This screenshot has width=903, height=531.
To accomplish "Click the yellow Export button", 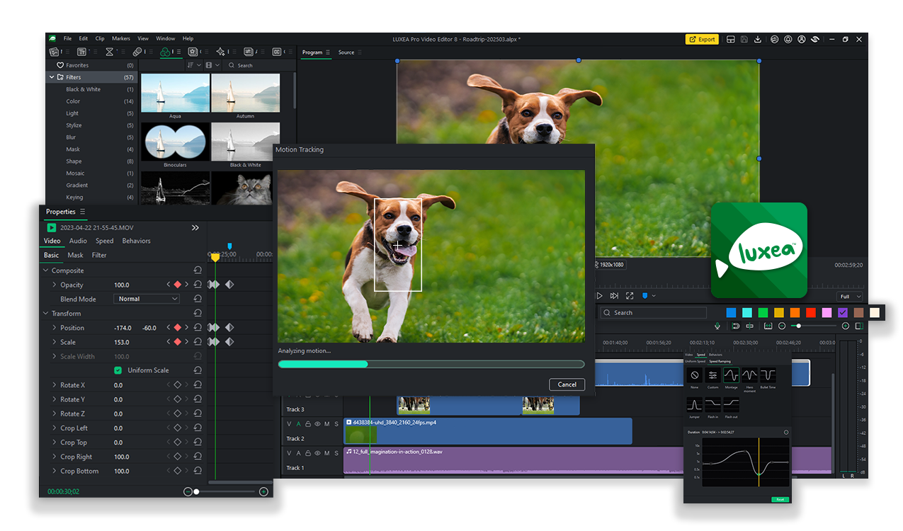I will tap(702, 40).
